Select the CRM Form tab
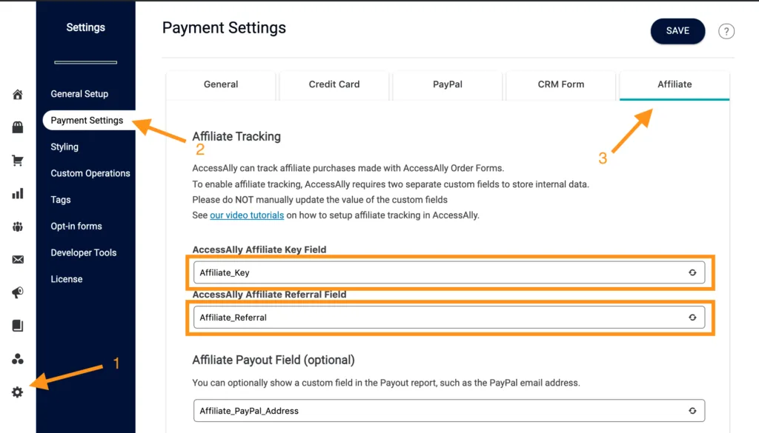Viewport: 759px width, 433px height. coord(560,84)
